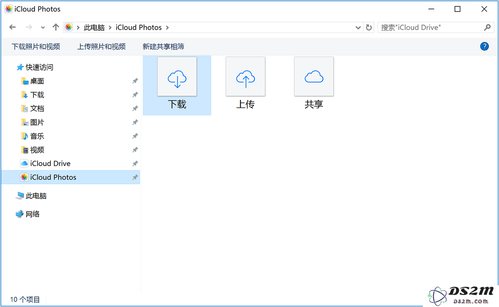Select 此电脑 in navigation pane
The image size is (499, 307).
coord(31,196)
